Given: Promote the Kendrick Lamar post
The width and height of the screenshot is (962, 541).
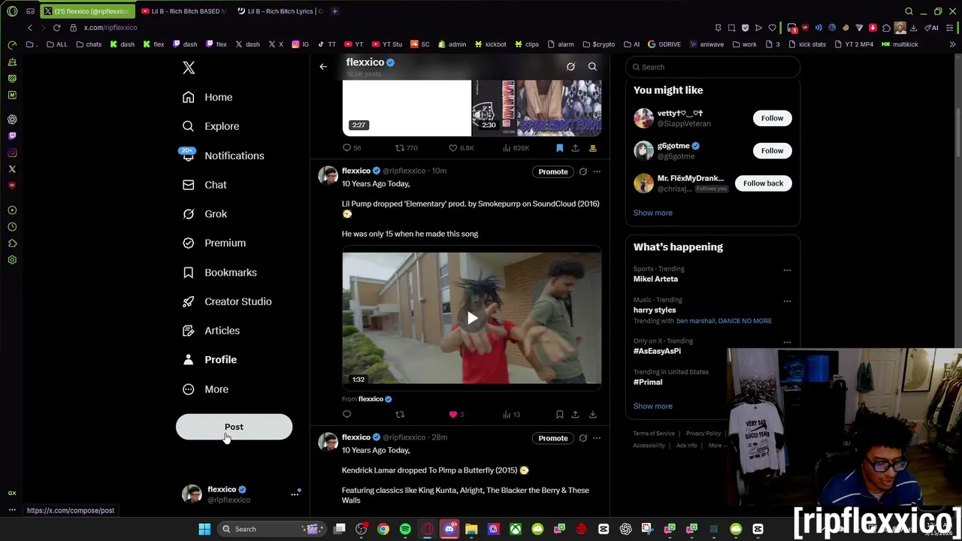Looking at the screenshot, I should click(552, 438).
